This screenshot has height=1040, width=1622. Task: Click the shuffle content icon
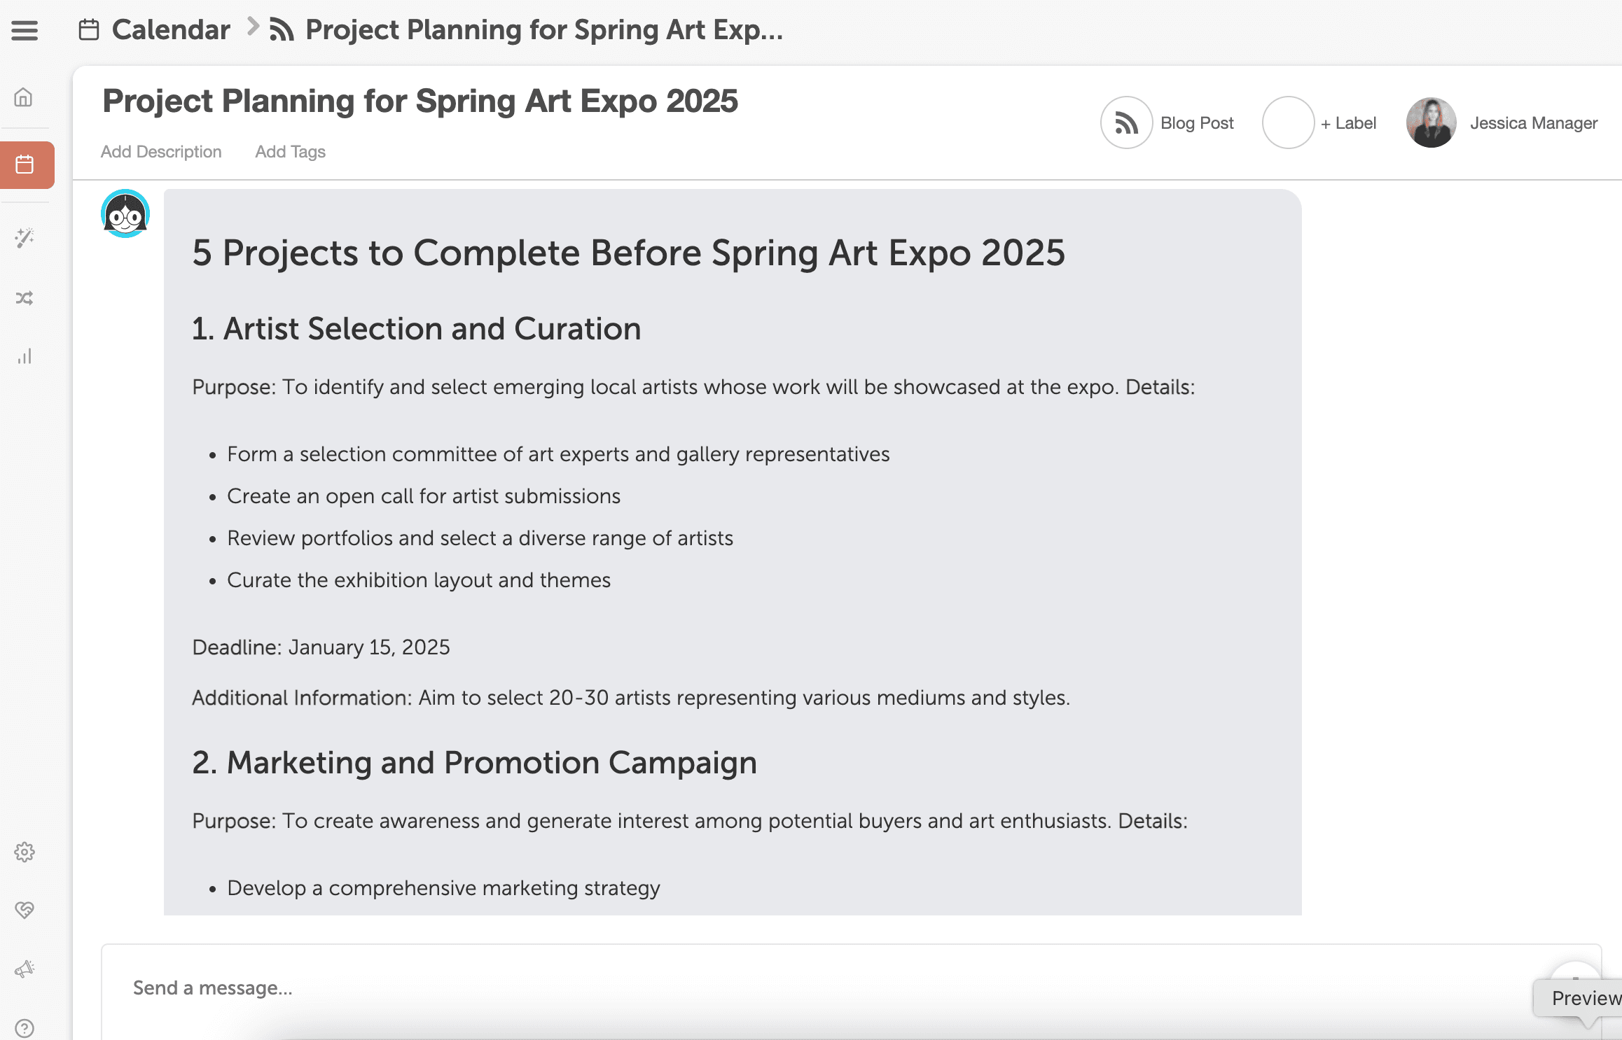(x=25, y=297)
